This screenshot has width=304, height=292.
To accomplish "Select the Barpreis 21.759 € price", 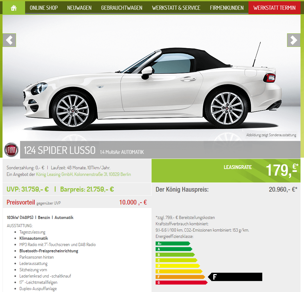I will [x=87, y=189].
